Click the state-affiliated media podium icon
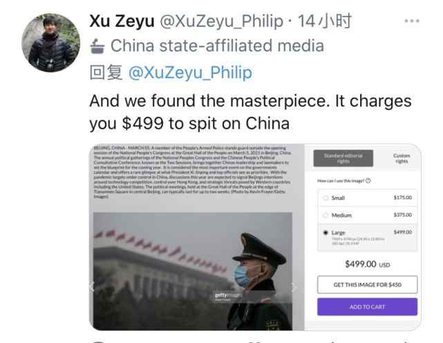The height and width of the screenshot is (343, 443). (97, 46)
